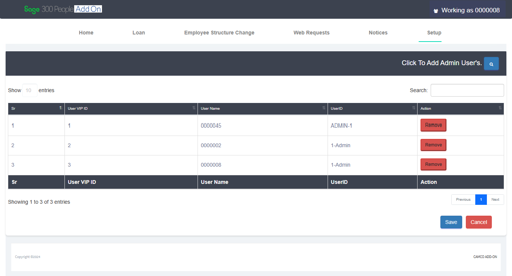Viewport: 512px width, 276px height.
Task: Sort by User Name column arrows
Action: tap(324, 108)
